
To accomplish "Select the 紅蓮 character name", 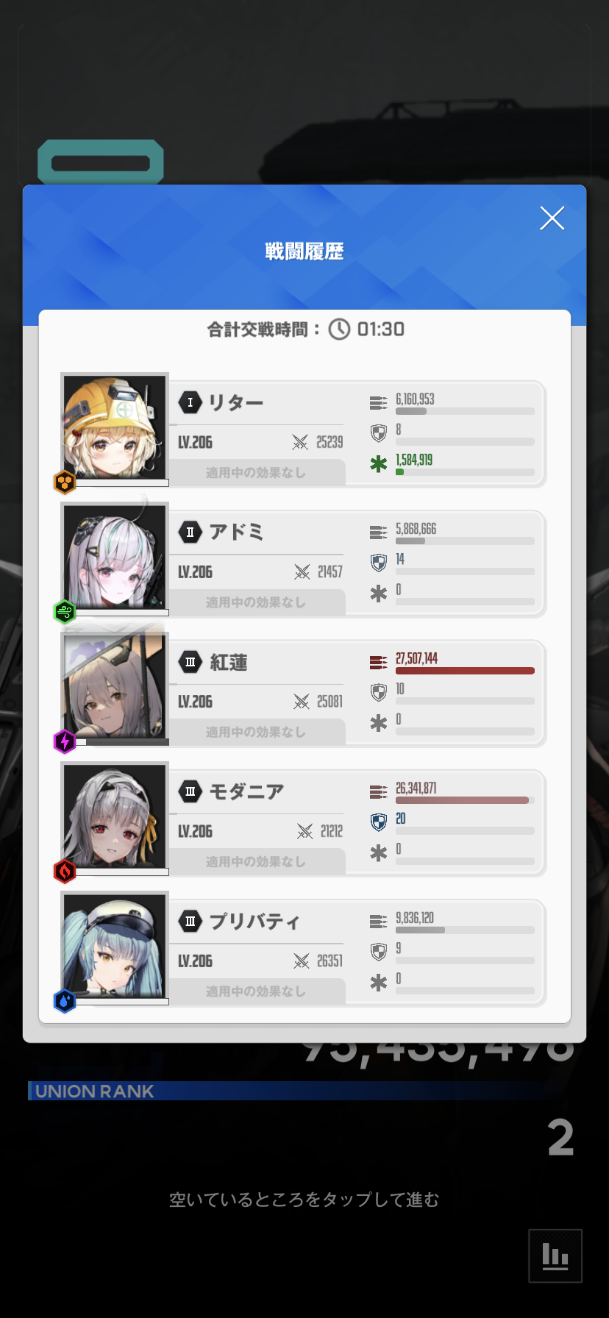I will (x=229, y=662).
